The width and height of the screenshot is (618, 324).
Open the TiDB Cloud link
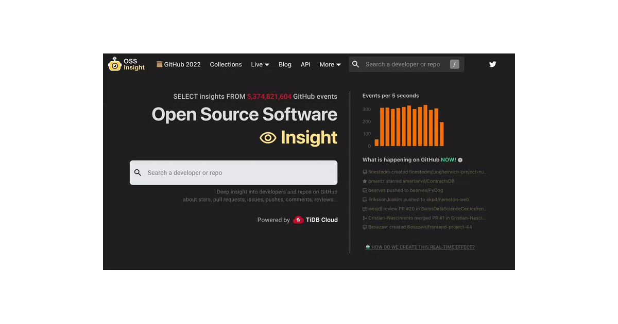coord(315,220)
